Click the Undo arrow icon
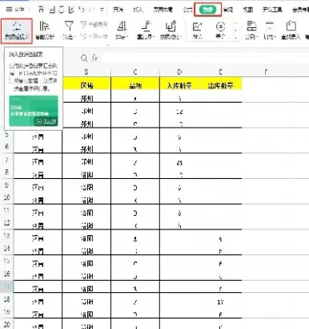Screen dimensions: 309x329 (82, 10)
